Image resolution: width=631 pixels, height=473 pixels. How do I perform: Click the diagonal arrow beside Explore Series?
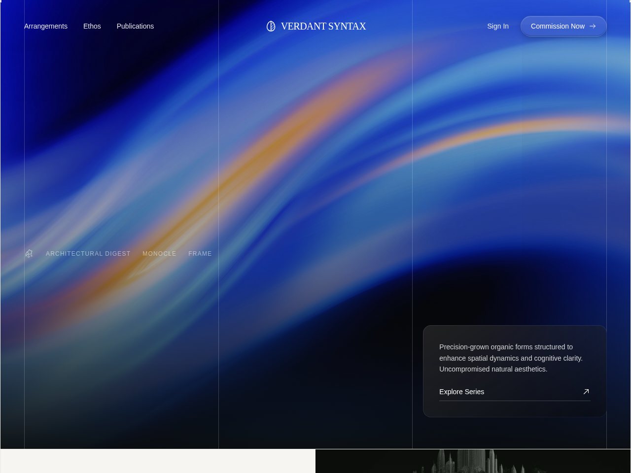(586, 392)
